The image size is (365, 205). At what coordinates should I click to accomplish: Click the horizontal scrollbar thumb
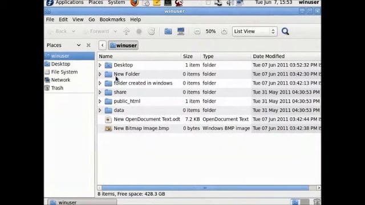point(205,188)
